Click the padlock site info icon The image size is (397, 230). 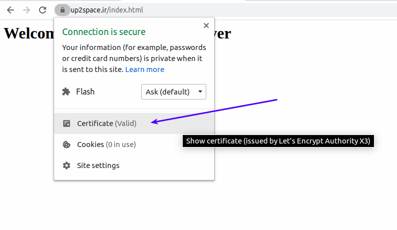(62, 10)
